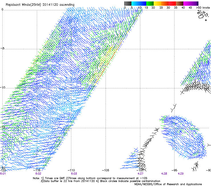Select the green 15-20 knots legend segment

point(150,3)
